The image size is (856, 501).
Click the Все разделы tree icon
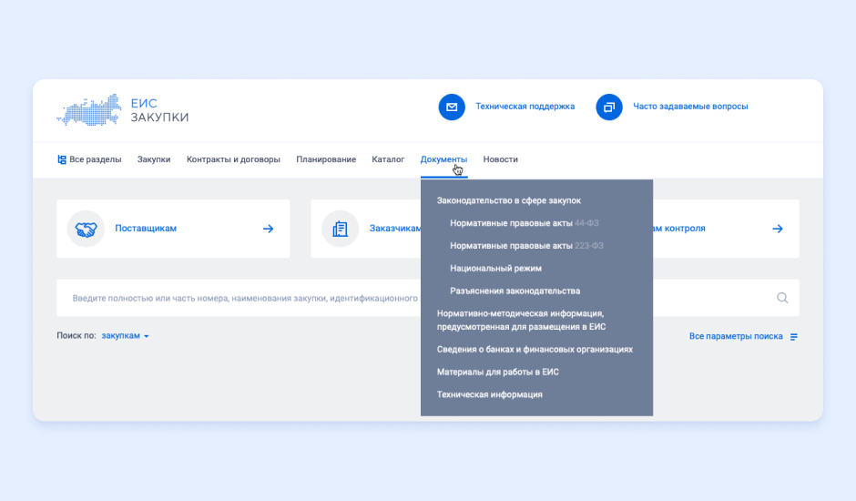click(x=62, y=159)
